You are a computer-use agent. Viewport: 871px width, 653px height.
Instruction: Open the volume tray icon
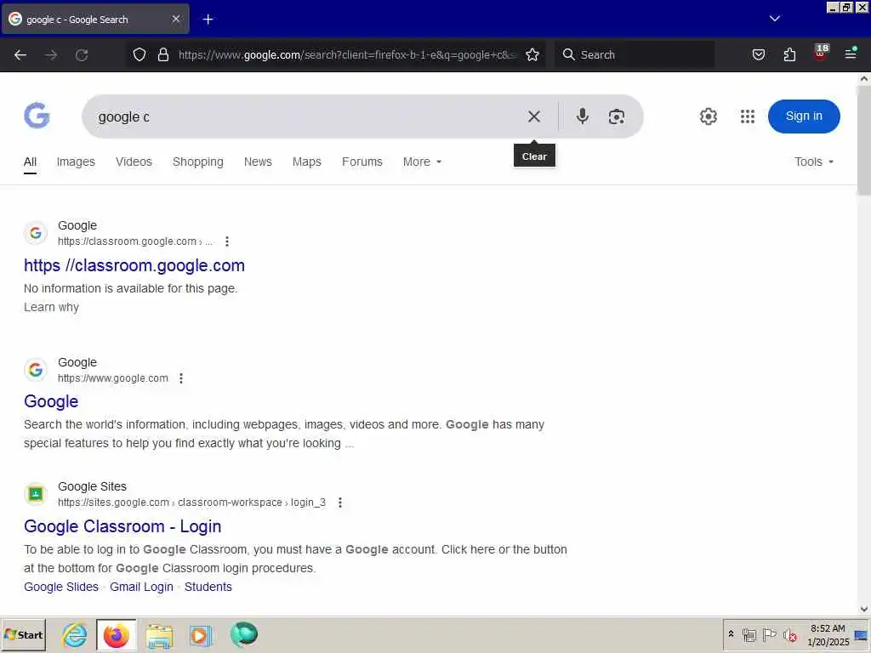point(789,634)
